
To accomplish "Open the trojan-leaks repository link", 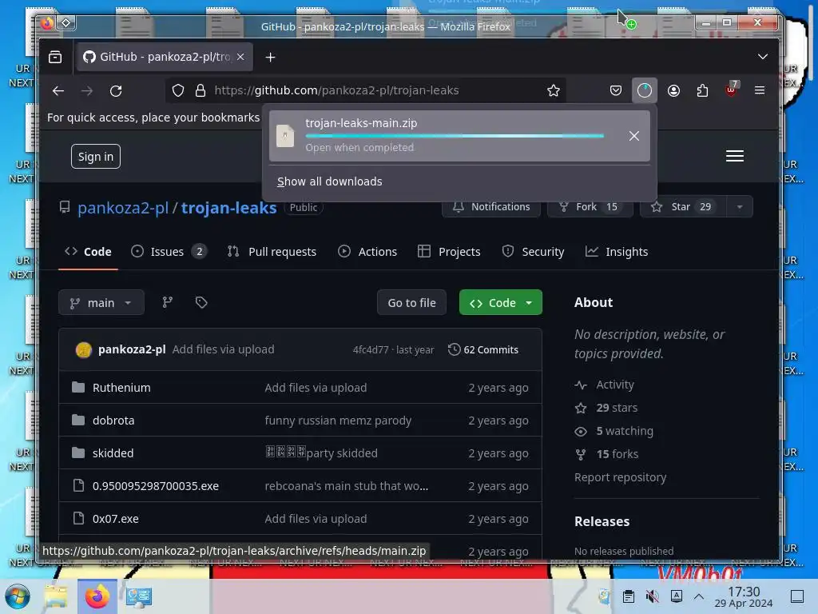I will 229,208.
